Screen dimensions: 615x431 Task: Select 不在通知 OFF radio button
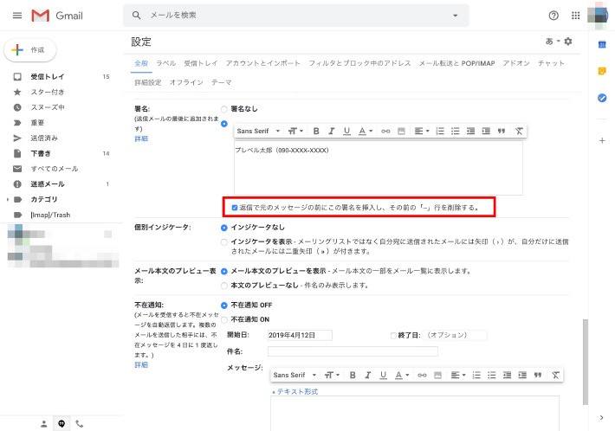pyautogui.click(x=224, y=306)
